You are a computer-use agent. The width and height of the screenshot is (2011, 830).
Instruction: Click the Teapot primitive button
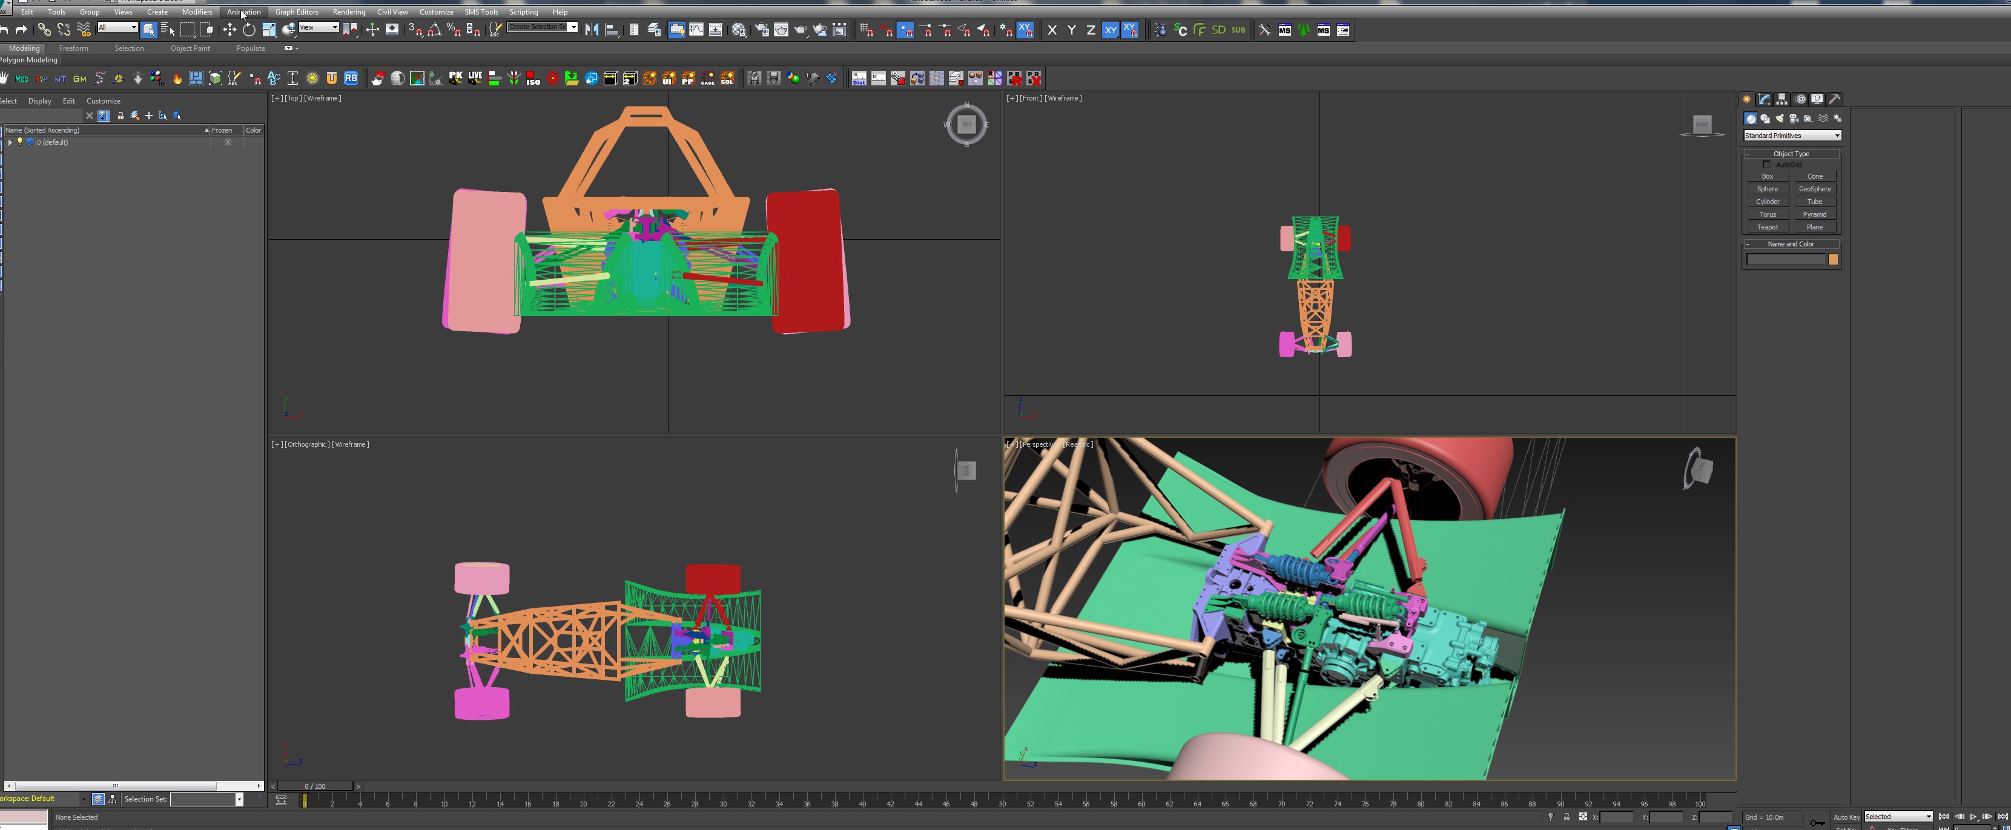[1768, 227]
